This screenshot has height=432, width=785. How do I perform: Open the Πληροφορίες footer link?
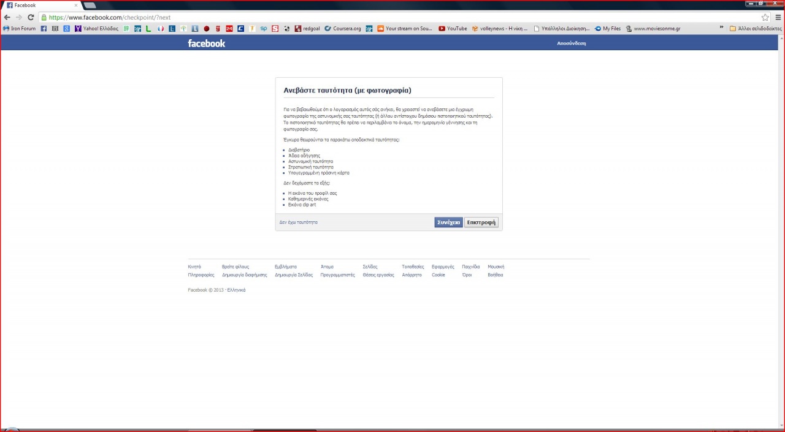point(201,275)
